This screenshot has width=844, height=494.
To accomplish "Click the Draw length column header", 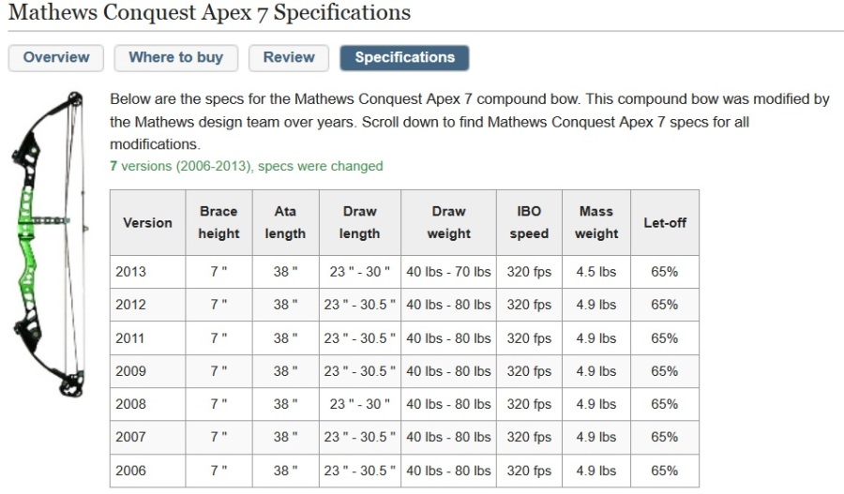I will 359,223.
